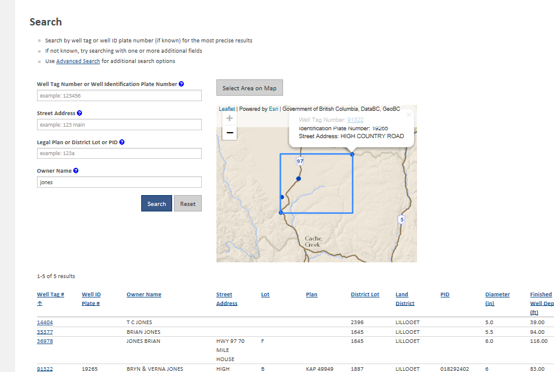Reset the search form
554x372 pixels.
187,203
